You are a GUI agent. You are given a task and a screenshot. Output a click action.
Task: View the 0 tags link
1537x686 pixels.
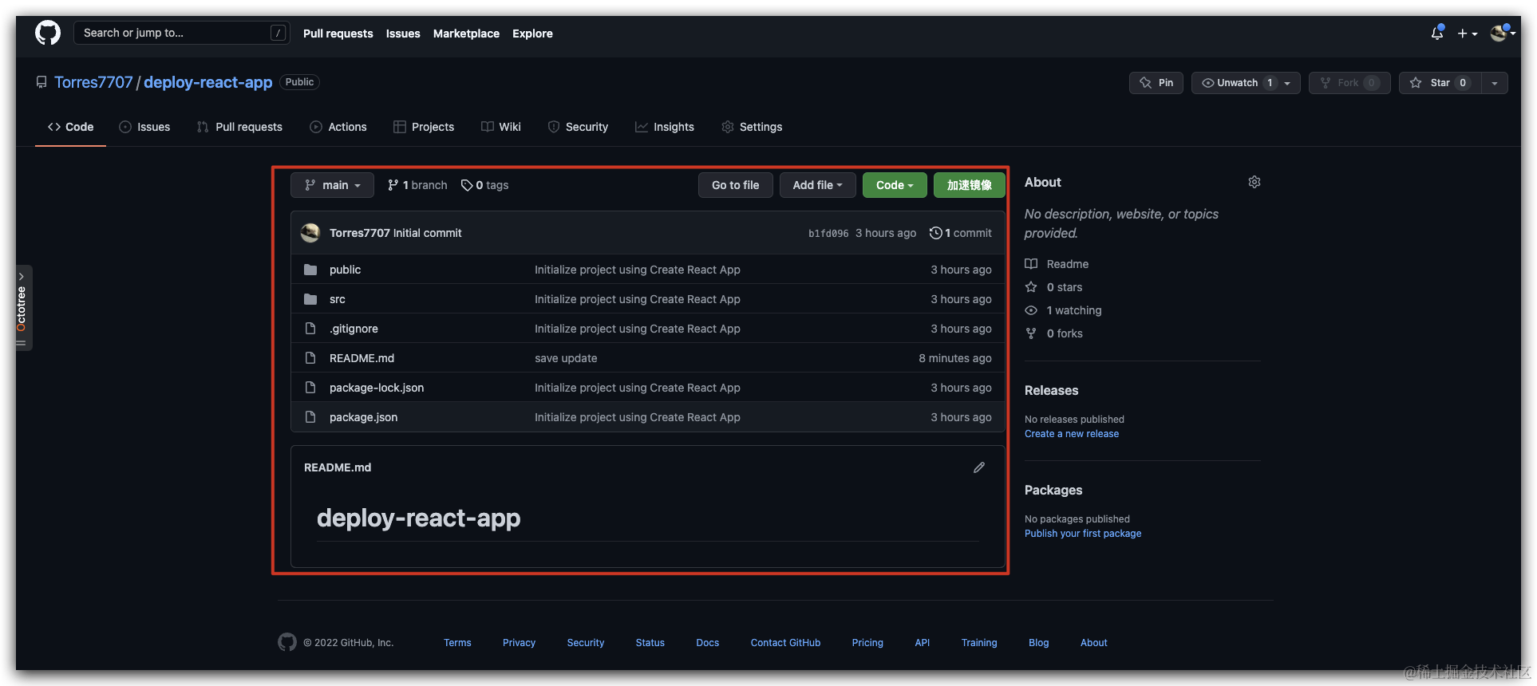(484, 185)
